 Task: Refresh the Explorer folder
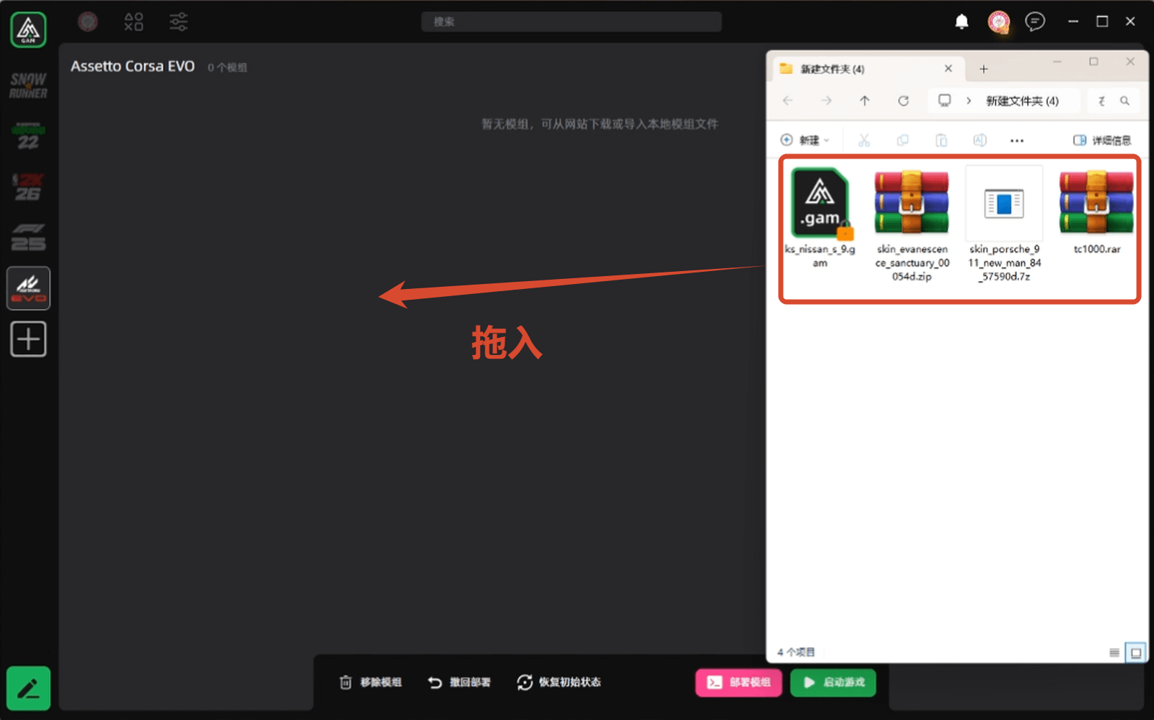[x=904, y=100]
